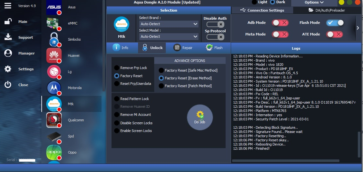This screenshot has height=172, width=363.
Task: Click the Support download icon
Action: click(x=8, y=37)
